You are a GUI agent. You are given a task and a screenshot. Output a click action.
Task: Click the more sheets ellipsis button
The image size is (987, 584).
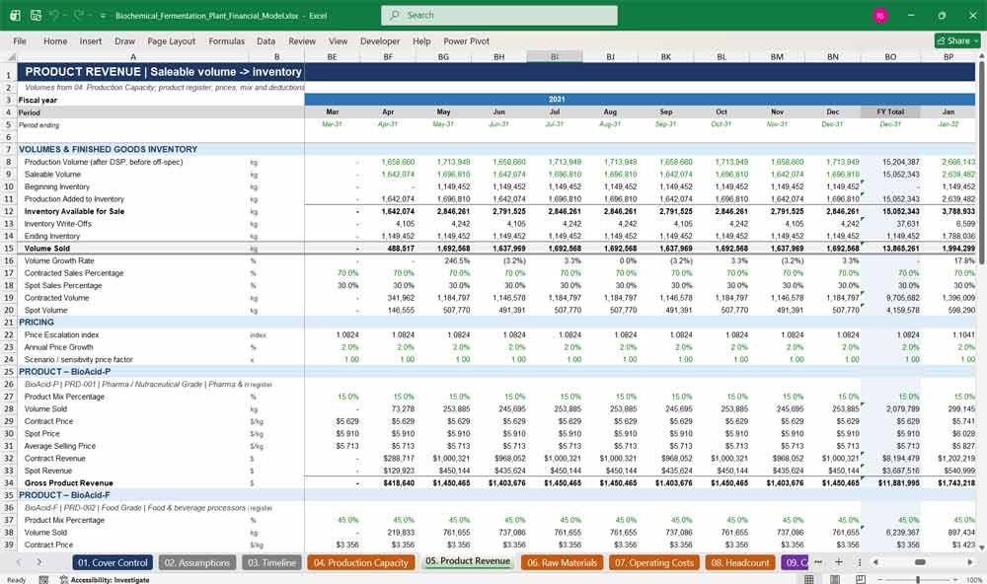pos(818,562)
